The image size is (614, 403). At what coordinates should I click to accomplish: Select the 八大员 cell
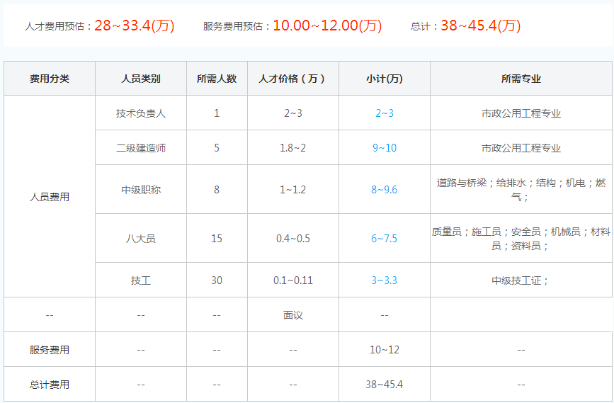point(141,238)
